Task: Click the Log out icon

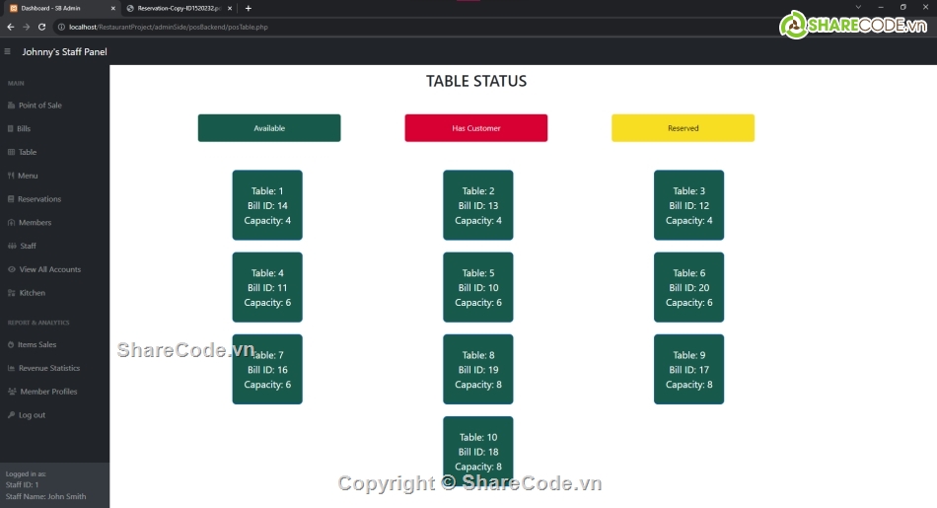Action: [x=11, y=415]
